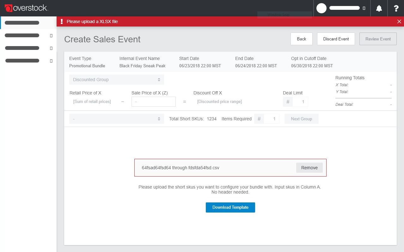
Task: Select the first sidebar menu item
Action: point(22,23)
